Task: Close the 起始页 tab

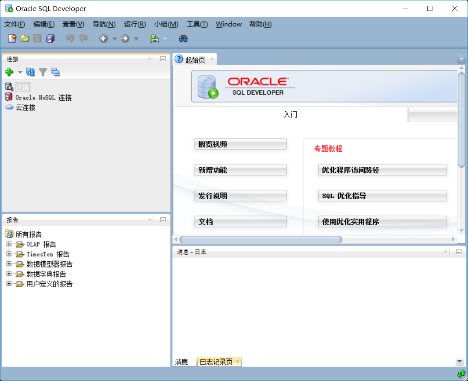Action: [x=211, y=59]
